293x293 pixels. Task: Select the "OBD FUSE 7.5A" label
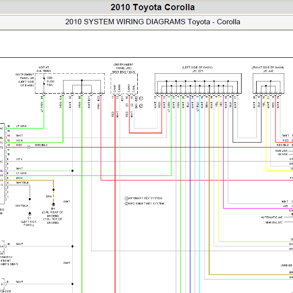[x=50, y=81]
